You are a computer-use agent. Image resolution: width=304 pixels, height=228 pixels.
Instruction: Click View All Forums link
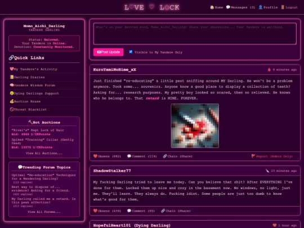coord(44,212)
